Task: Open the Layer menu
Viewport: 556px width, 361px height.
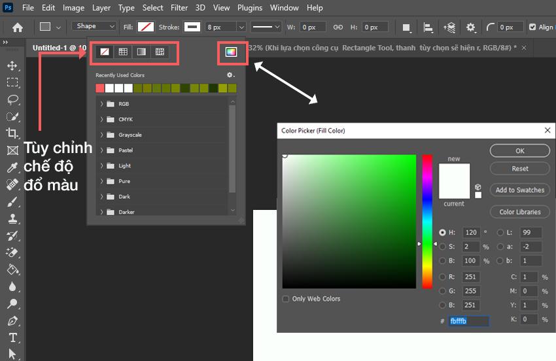Action: coord(101,7)
